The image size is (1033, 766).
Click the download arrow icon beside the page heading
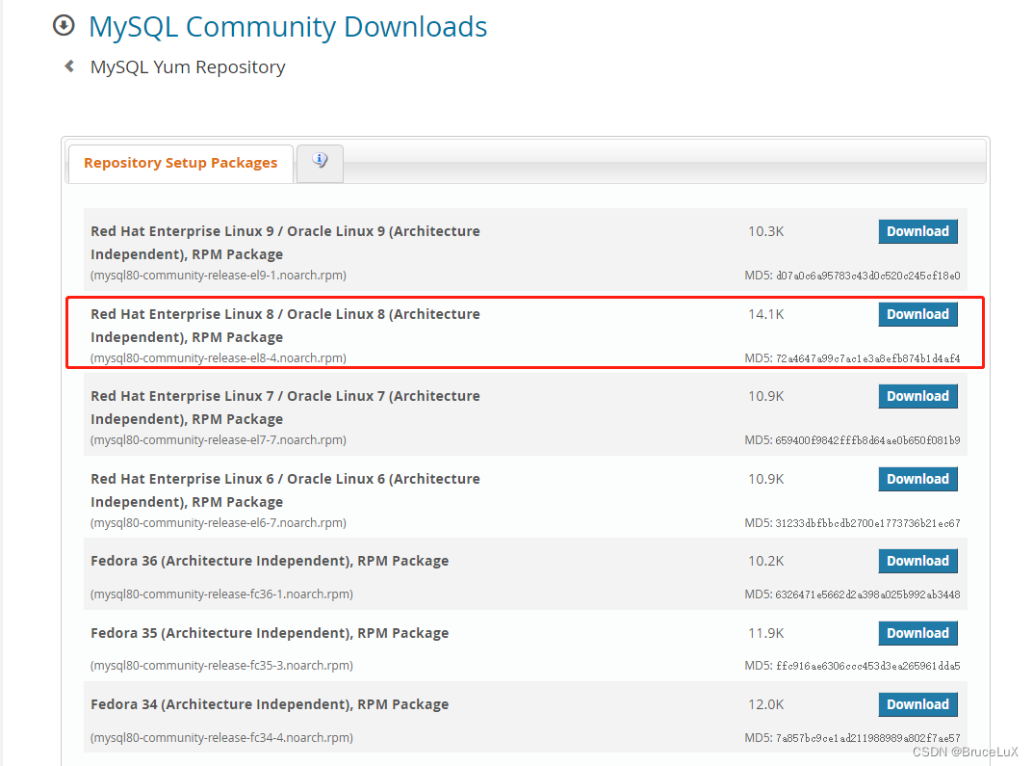coord(64,26)
